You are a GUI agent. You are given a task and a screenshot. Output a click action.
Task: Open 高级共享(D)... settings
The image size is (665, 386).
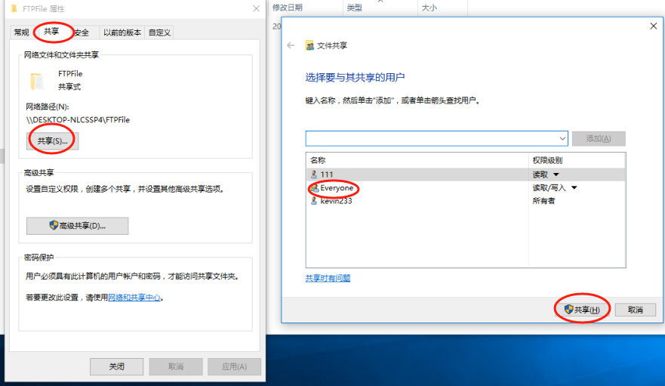coord(78,226)
